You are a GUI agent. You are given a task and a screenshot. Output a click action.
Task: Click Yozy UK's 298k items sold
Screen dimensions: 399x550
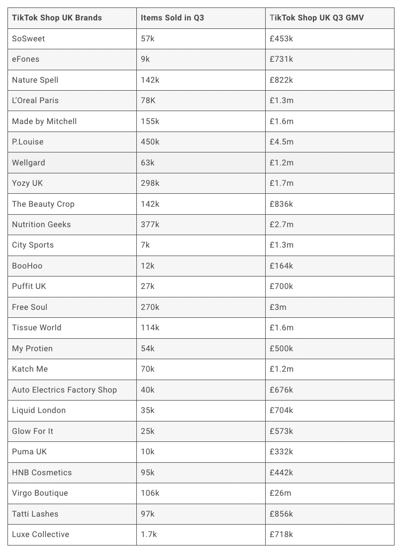[150, 183]
